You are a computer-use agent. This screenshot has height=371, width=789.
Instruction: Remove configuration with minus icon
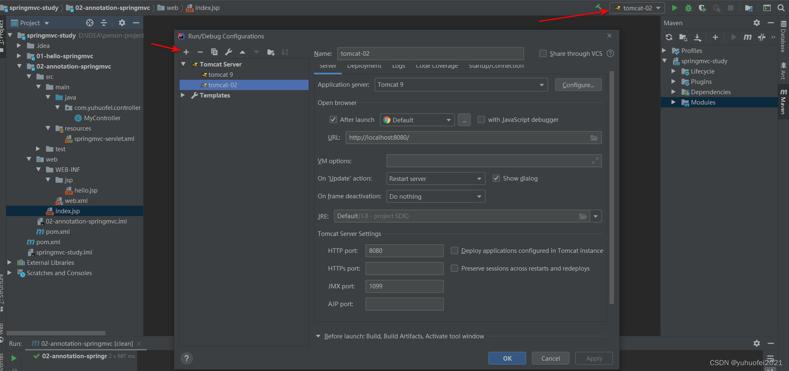pyautogui.click(x=200, y=52)
